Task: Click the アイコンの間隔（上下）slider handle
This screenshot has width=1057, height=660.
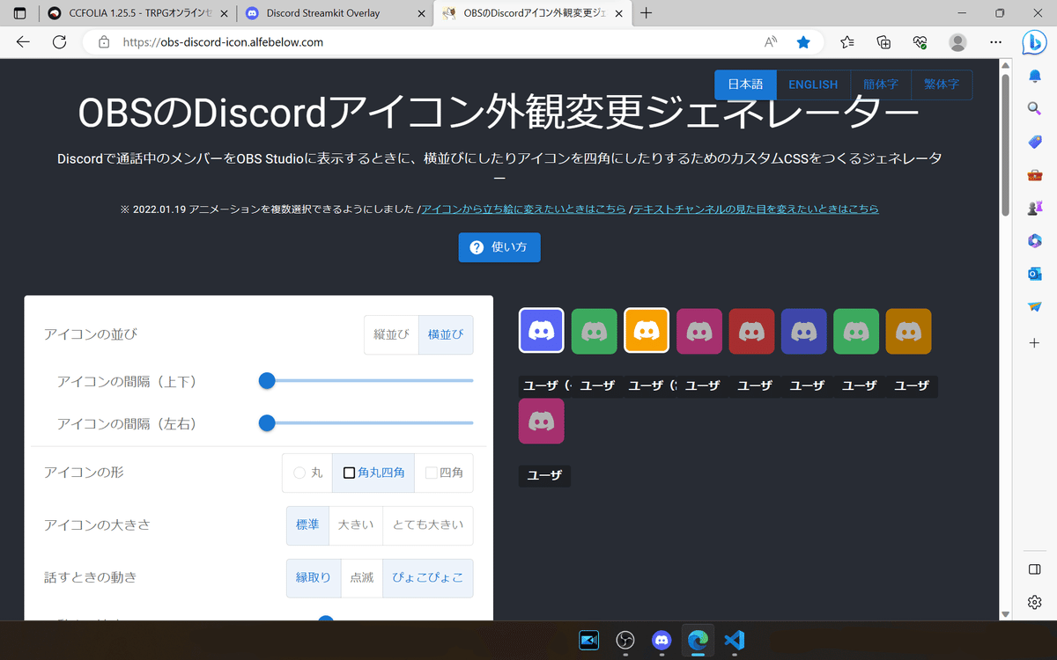Action: point(267,380)
